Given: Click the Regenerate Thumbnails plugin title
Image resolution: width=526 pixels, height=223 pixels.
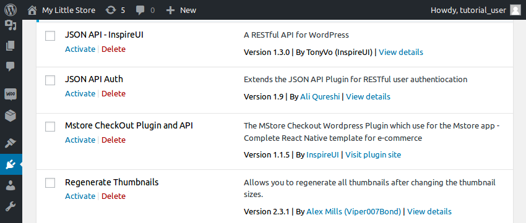Looking at the screenshot, I should click(112, 182).
